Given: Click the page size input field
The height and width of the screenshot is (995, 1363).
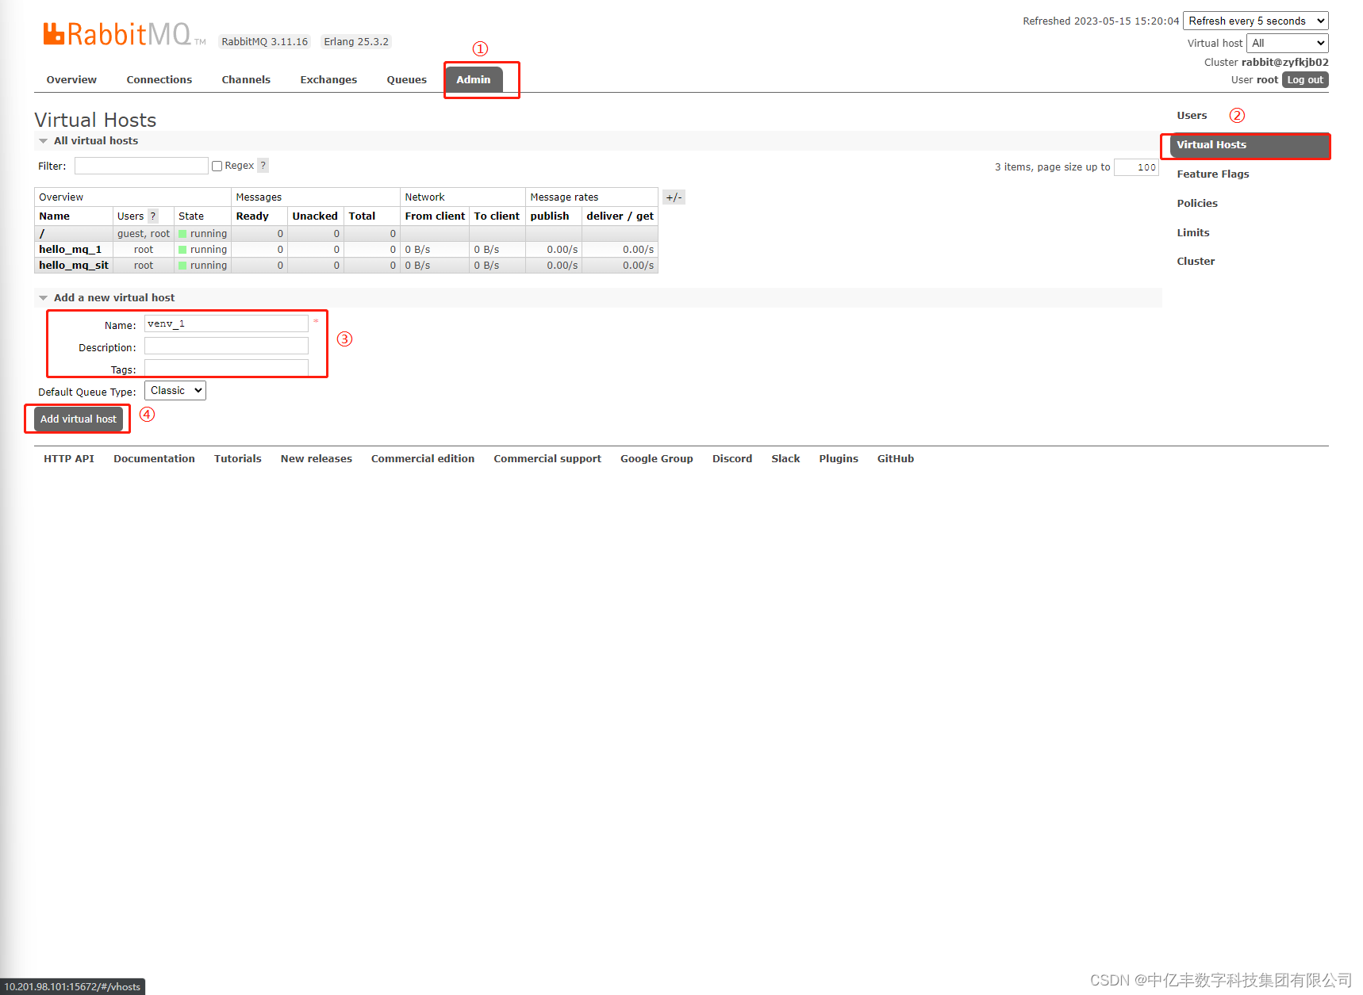Looking at the screenshot, I should click(x=1136, y=167).
